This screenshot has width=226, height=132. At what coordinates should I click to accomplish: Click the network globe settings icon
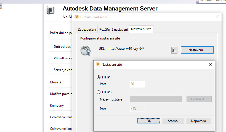(86, 50)
